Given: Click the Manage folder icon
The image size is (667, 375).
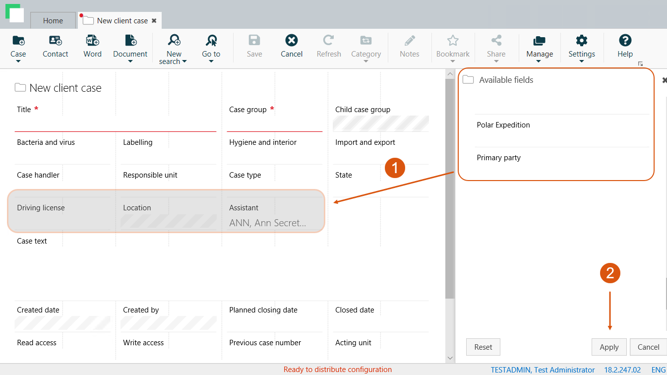Looking at the screenshot, I should 539,41.
